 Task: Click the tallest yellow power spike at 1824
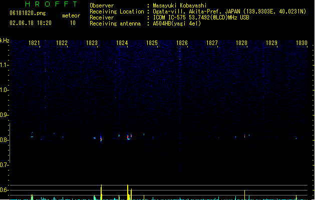128,192
